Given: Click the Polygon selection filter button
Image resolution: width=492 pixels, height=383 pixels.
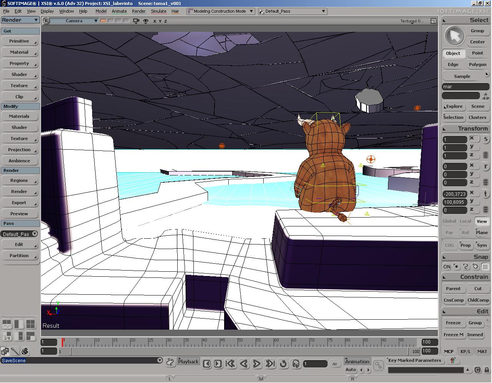Looking at the screenshot, I should 477,64.
